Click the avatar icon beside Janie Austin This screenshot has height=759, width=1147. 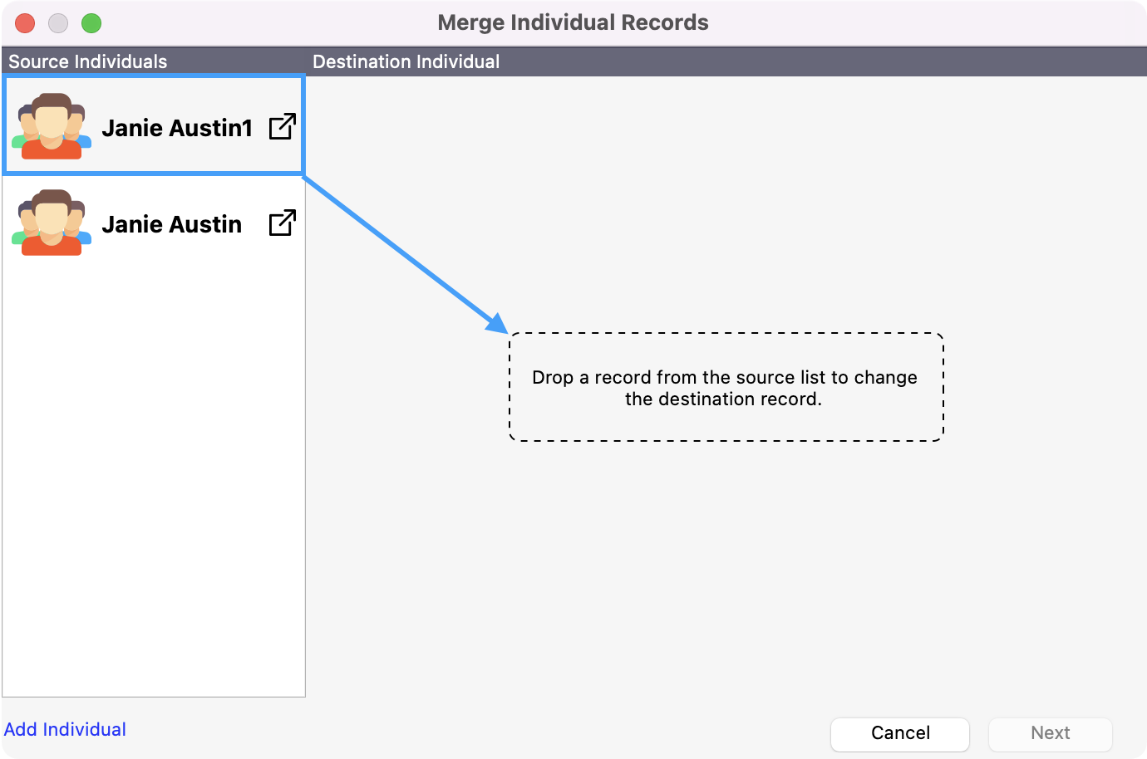click(x=52, y=223)
